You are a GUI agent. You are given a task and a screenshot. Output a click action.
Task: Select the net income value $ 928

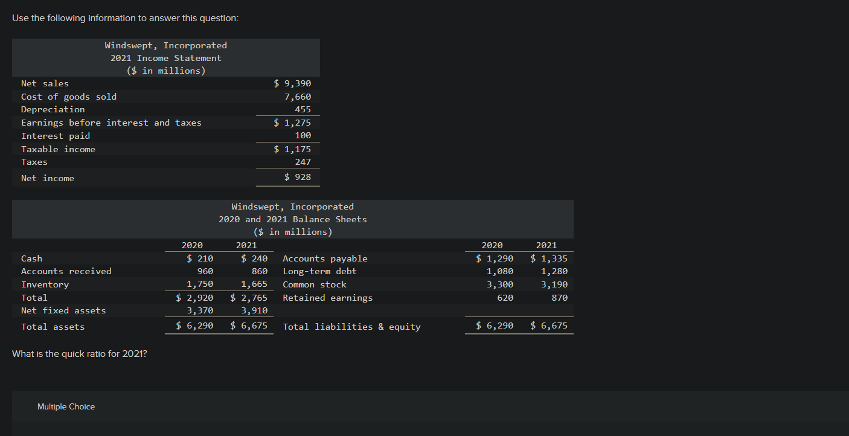[298, 177]
